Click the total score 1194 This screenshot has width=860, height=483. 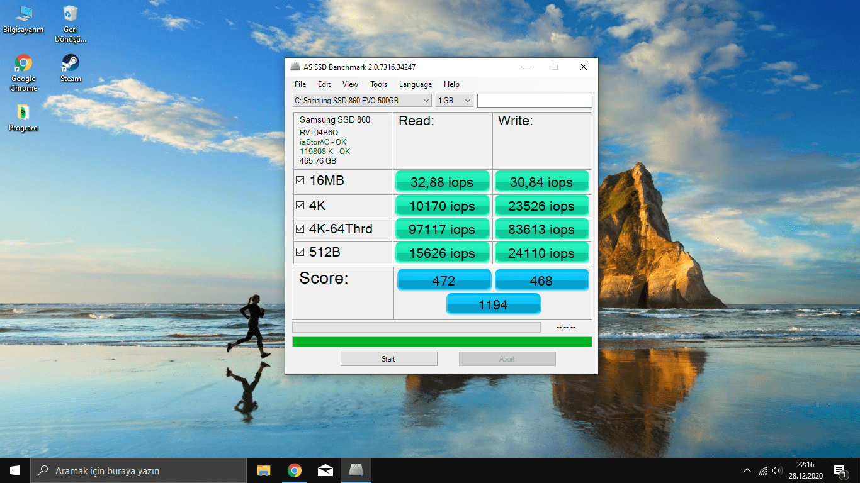pyautogui.click(x=493, y=304)
